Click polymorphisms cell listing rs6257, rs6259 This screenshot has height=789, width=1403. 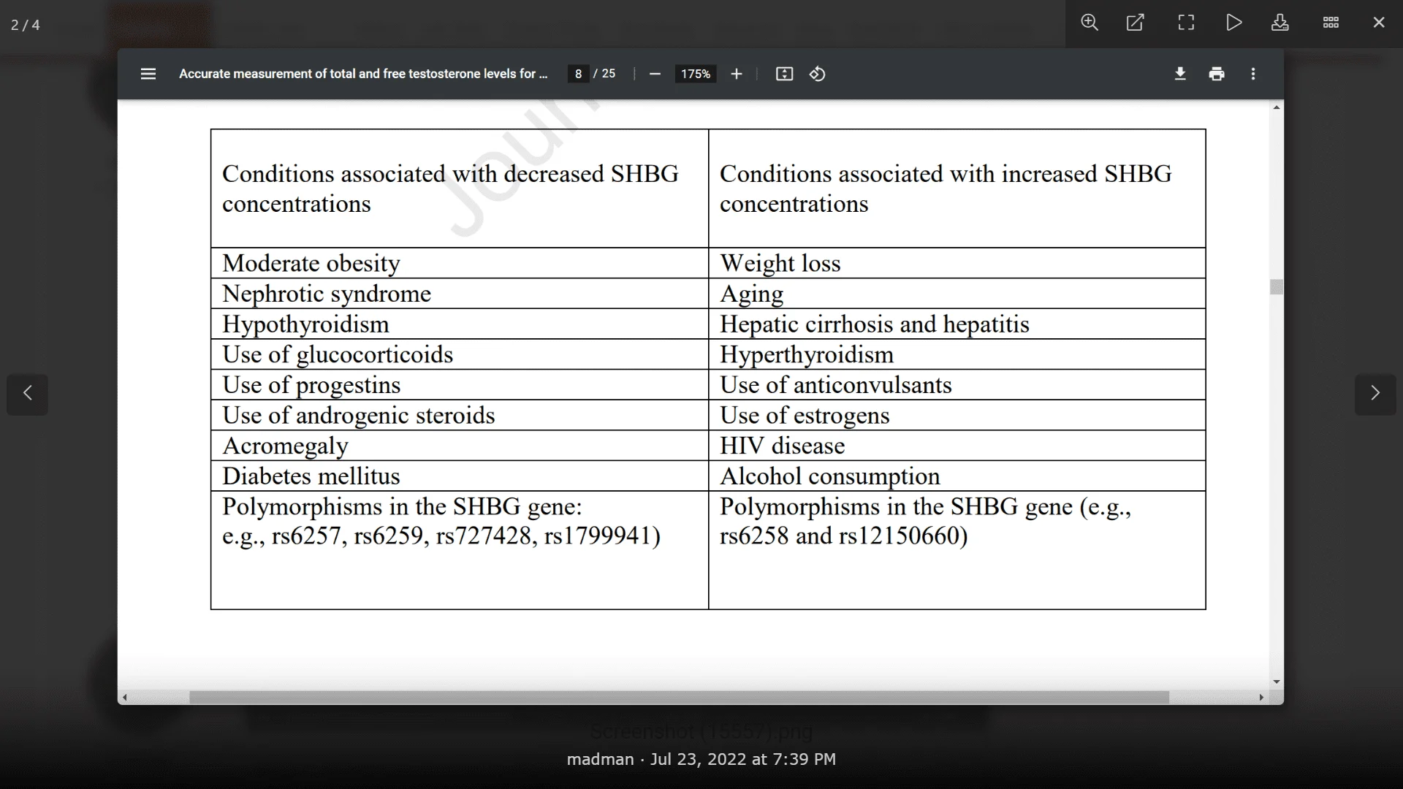point(460,550)
